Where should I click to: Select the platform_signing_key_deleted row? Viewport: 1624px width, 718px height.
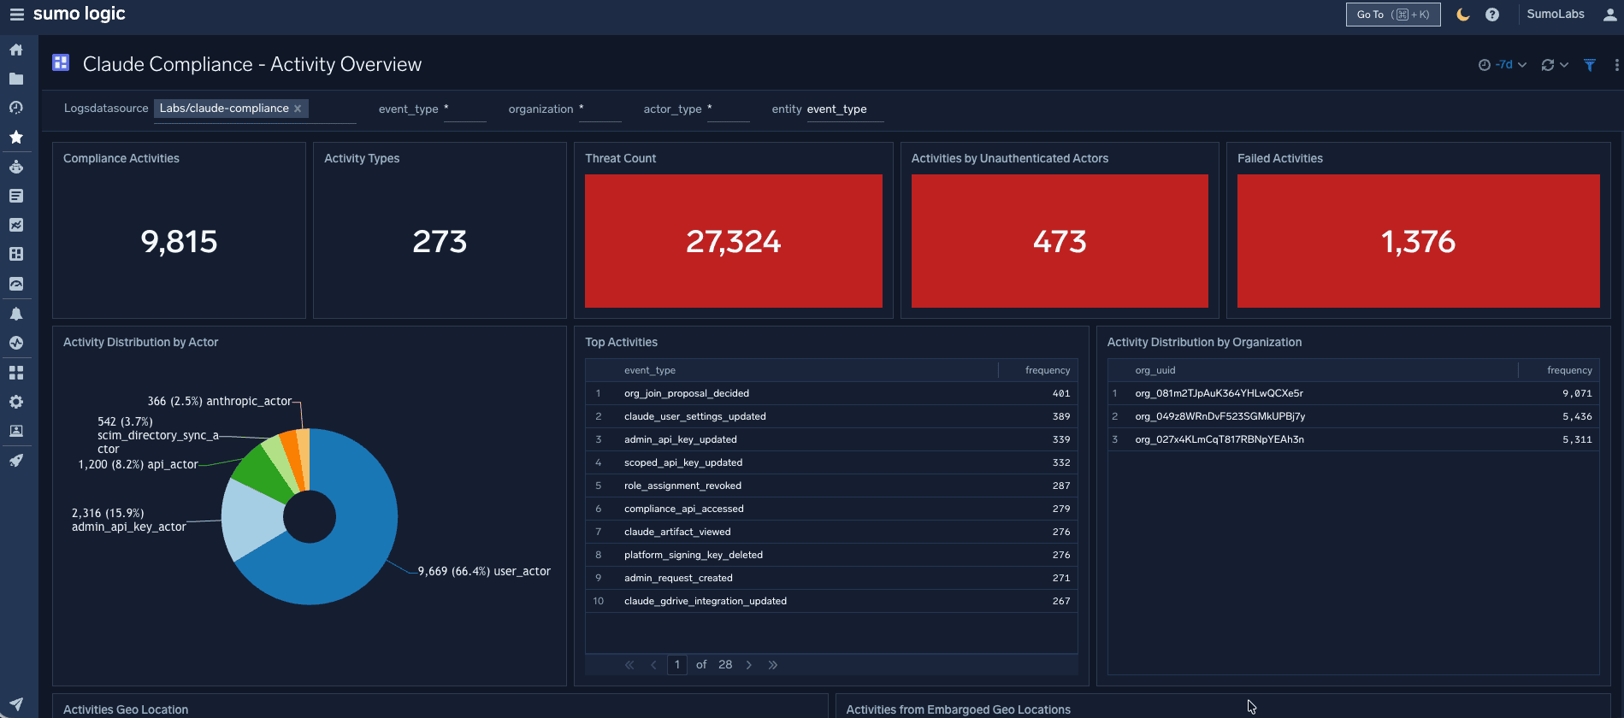pyautogui.click(x=831, y=555)
